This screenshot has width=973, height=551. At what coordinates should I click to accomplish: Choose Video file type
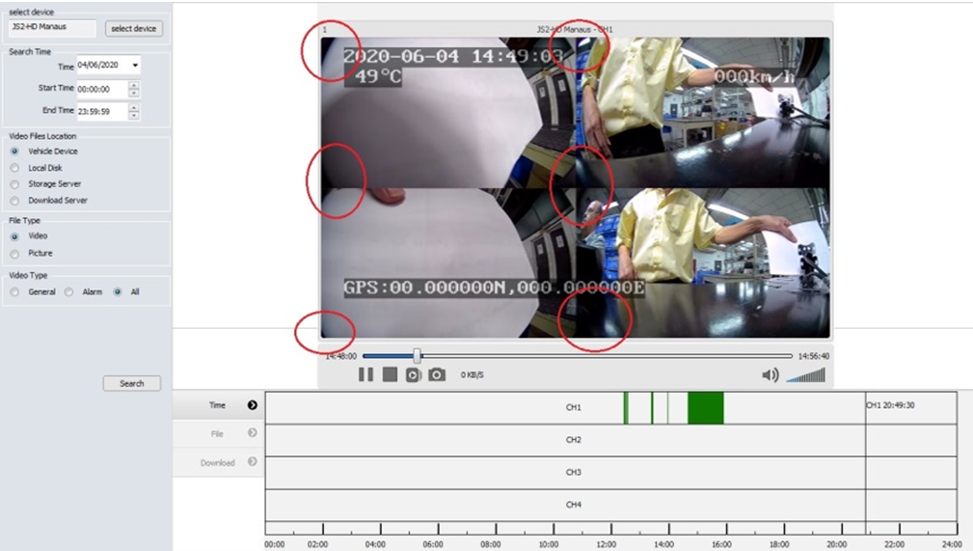(14, 236)
